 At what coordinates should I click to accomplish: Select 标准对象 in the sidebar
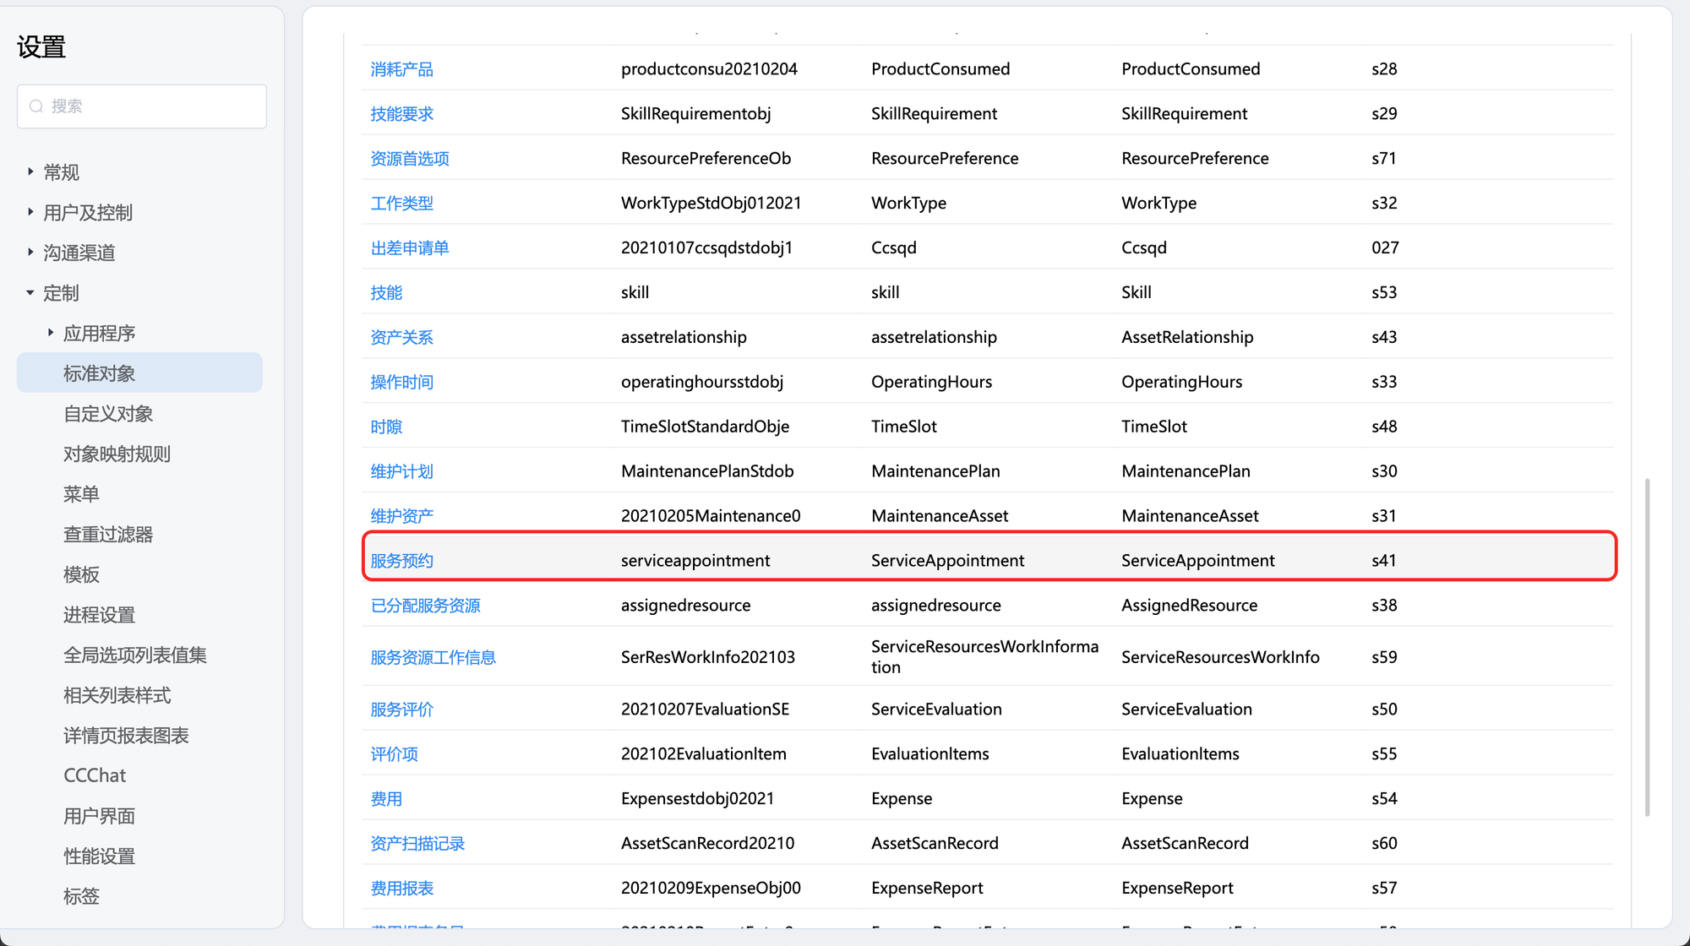point(99,373)
